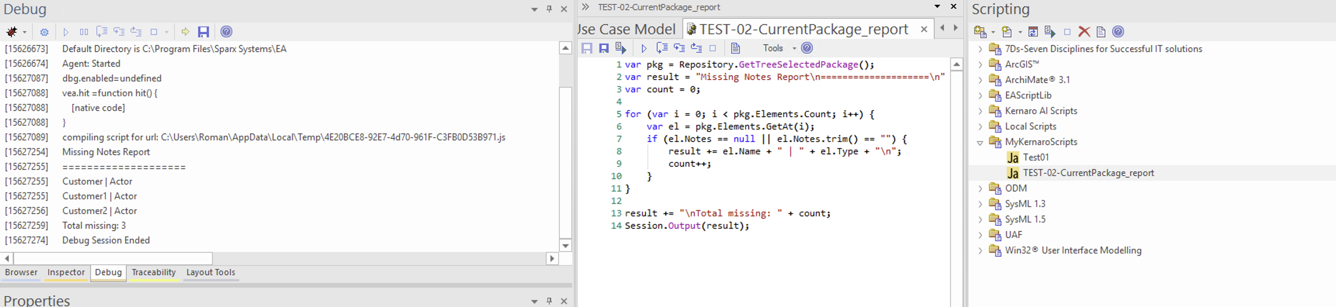The image size is (1336, 307).
Task: Click Step Over in Debug toolbar
Action: tap(102, 32)
